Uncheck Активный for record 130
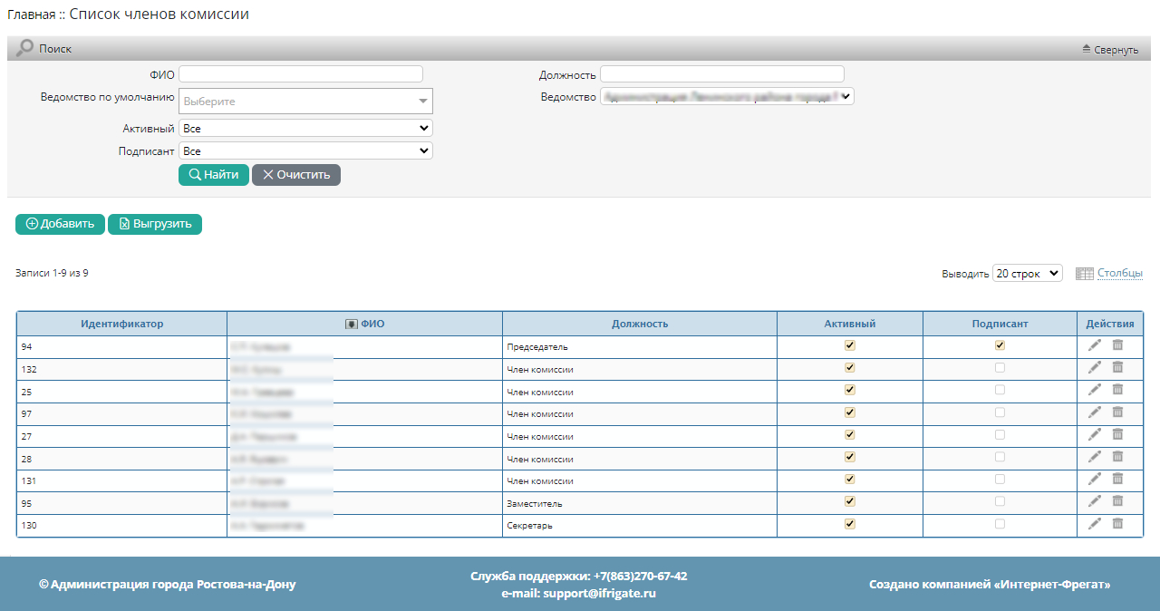The height and width of the screenshot is (611, 1160). (x=849, y=523)
